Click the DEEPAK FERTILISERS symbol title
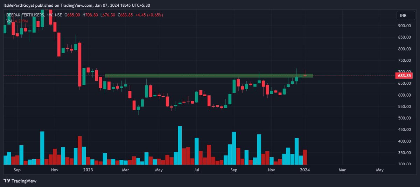 tap(26, 15)
